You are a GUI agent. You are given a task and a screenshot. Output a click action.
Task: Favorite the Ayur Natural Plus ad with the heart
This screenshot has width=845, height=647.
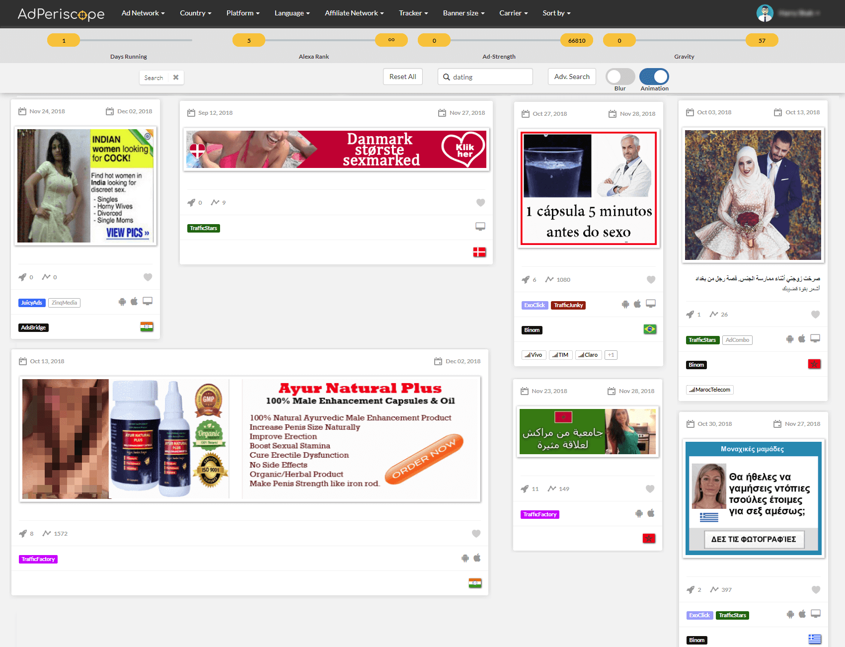coord(476,534)
